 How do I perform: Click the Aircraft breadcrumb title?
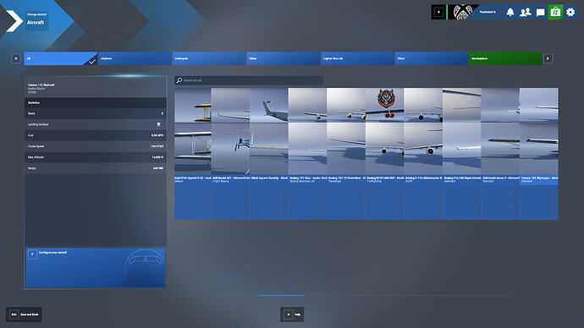click(x=36, y=22)
